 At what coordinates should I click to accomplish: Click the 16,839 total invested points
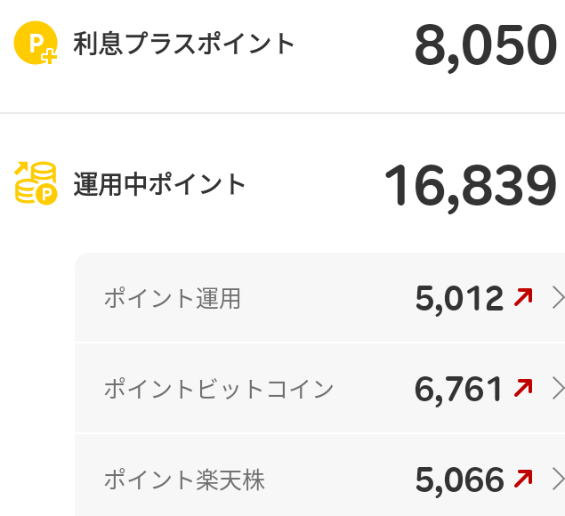[470, 186]
